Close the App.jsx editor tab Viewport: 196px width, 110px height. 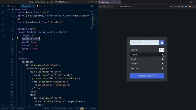click(33, 6)
